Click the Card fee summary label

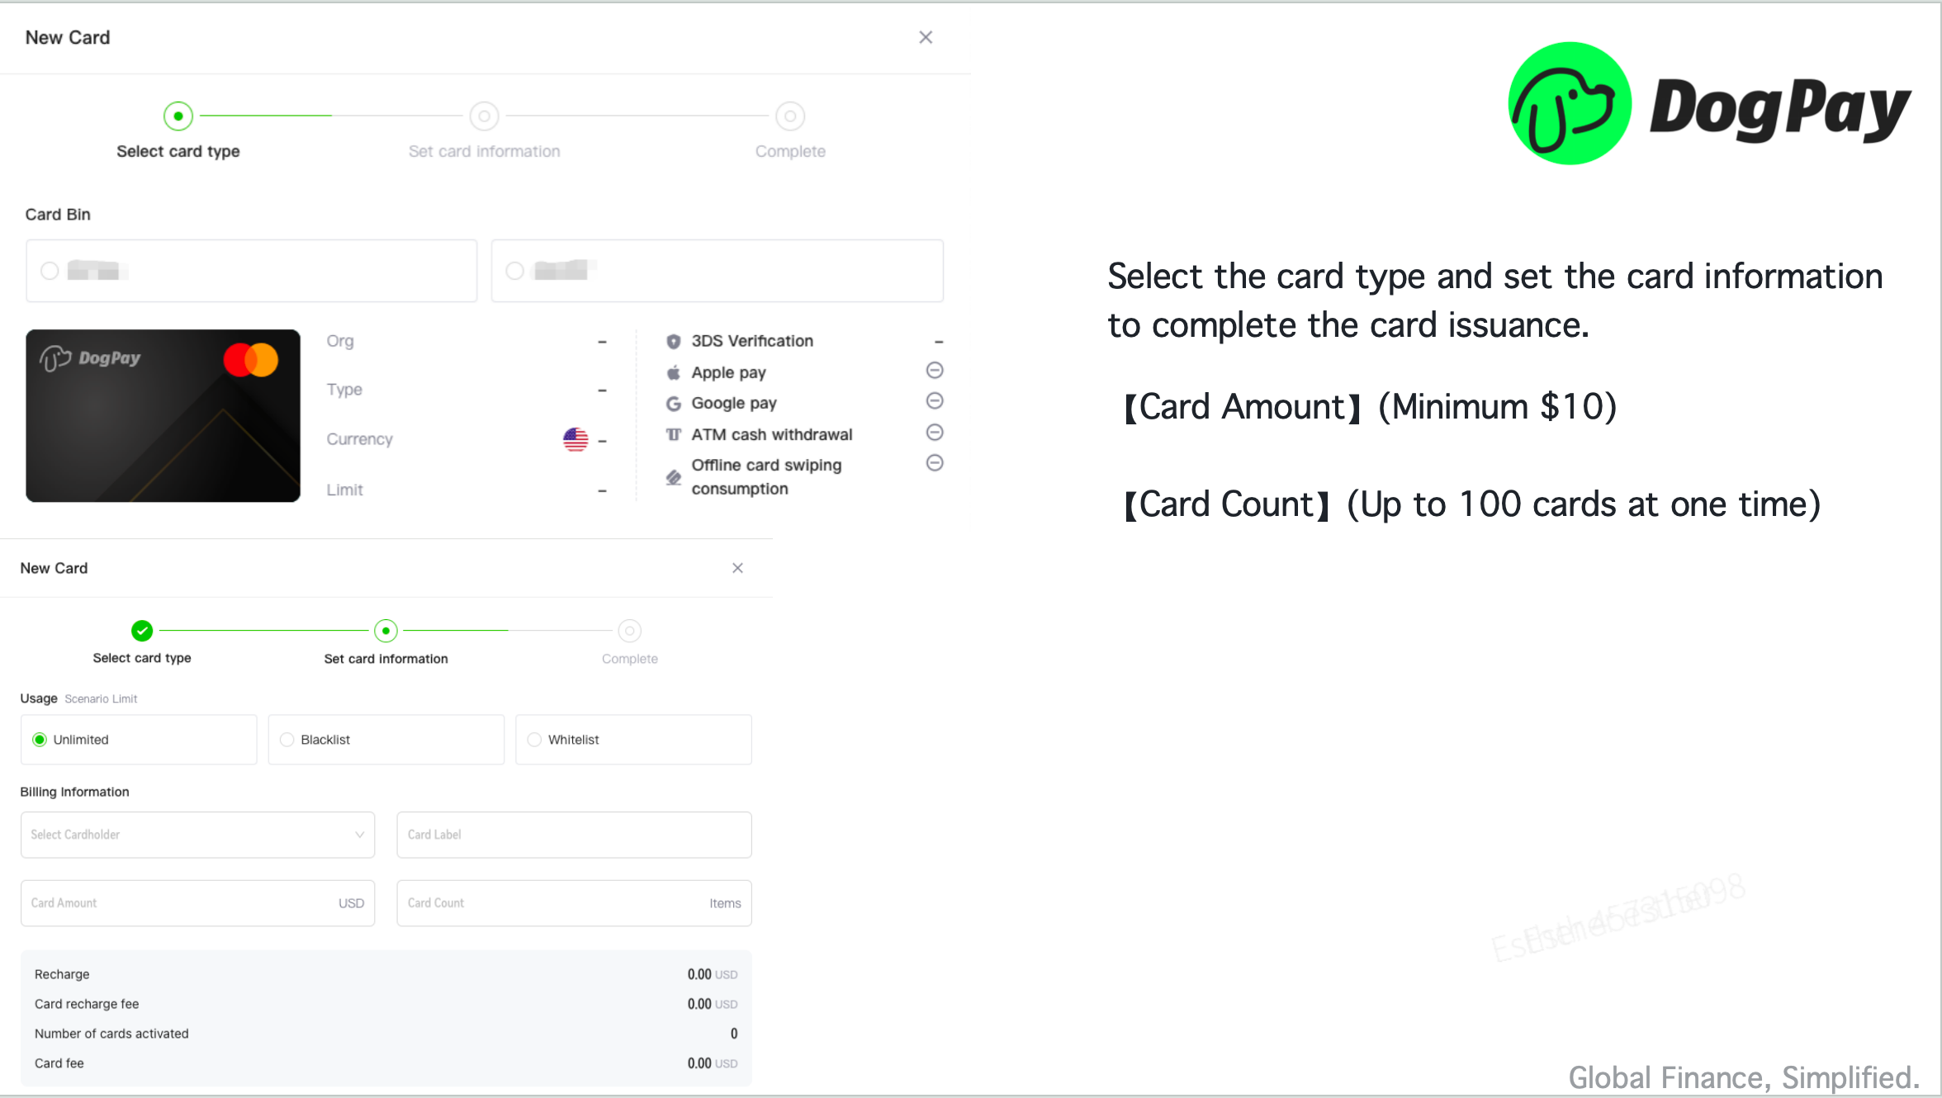pyautogui.click(x=59, y=1063)
